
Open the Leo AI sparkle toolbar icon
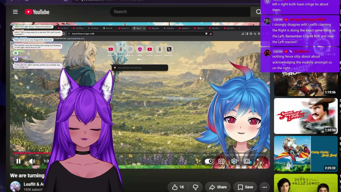pos(255,34)
